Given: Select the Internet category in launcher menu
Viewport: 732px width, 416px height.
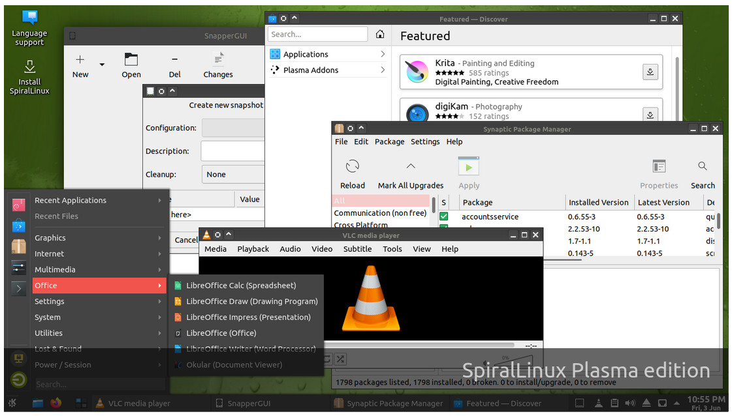Looking at the screenshot, I should point(99,254).
